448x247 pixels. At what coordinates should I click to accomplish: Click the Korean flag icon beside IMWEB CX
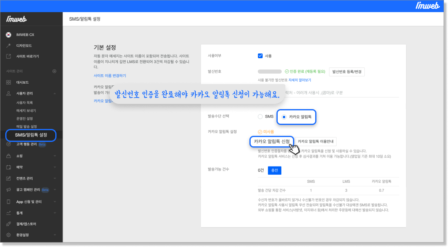pyautogui.click(x=8, y=35)
